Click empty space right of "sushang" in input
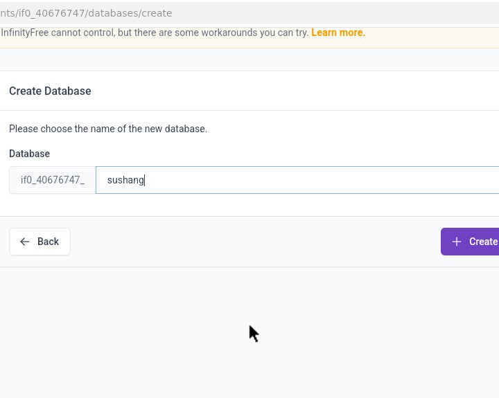This screenshot has height=398, width=499. point(312,180)
